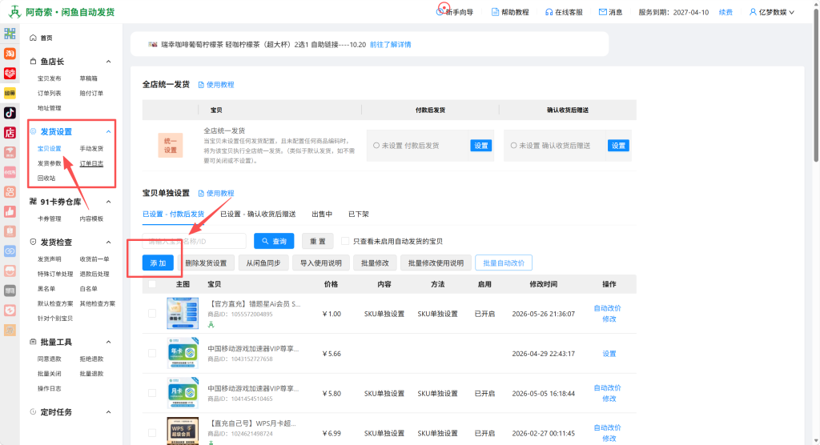Switch to the 已下架 tab

click(x=358, y=214)
